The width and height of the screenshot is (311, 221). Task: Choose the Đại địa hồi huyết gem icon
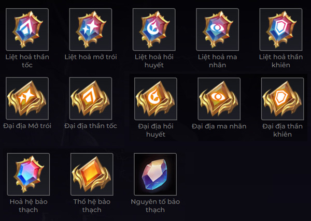pyautogui.click(x=155, y=99)
